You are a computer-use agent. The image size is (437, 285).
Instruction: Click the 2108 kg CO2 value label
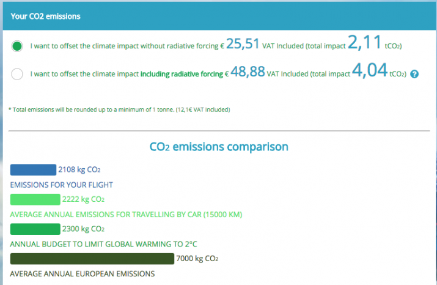[79, 169]
